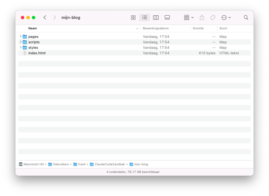The height and width of the screenshot is (196, 269).
Task: Select the list view button
Action: point(145,17)
